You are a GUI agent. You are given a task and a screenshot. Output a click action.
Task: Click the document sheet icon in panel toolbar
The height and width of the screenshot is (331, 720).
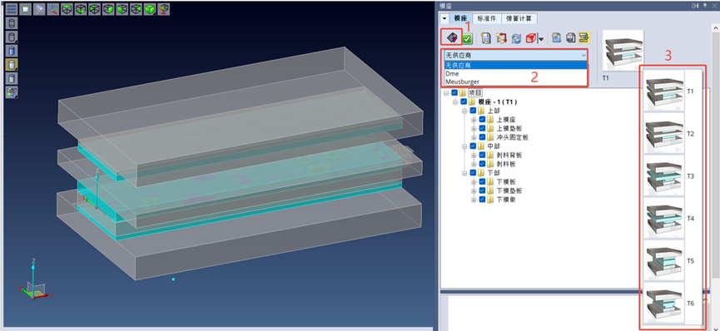[486, 38]
